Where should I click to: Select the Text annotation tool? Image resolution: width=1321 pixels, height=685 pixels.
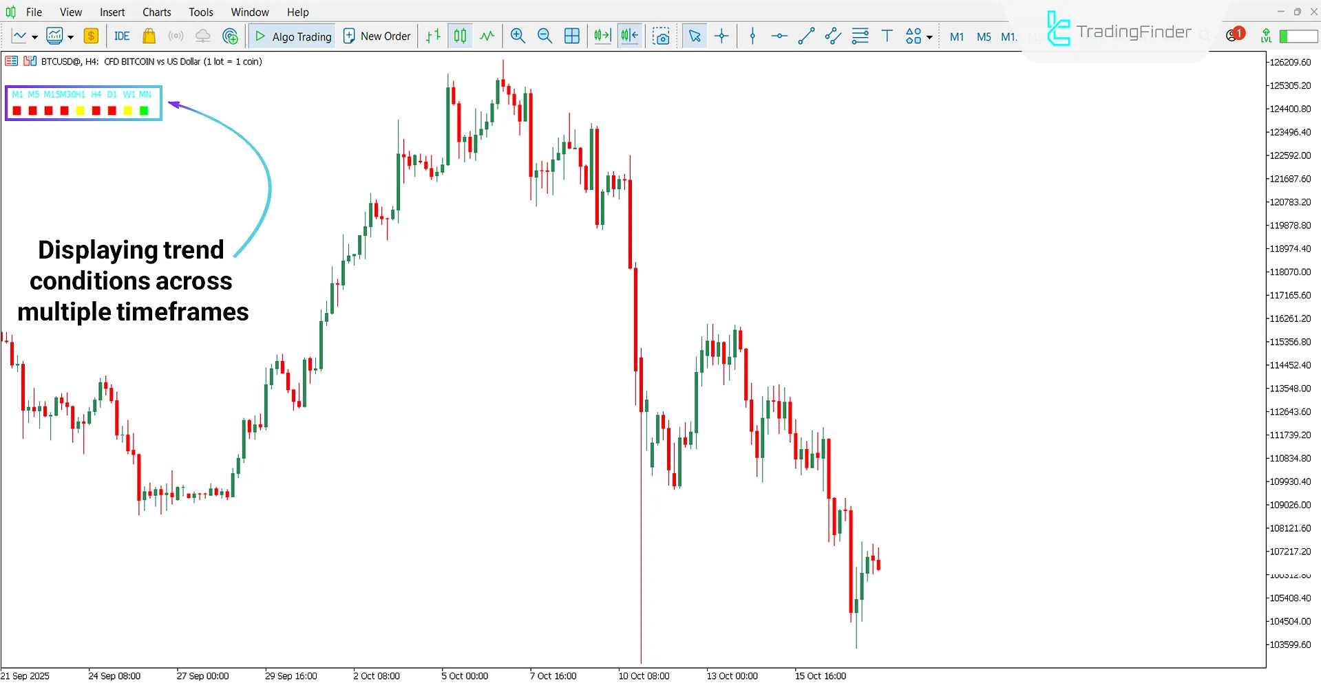coord(887,36)
